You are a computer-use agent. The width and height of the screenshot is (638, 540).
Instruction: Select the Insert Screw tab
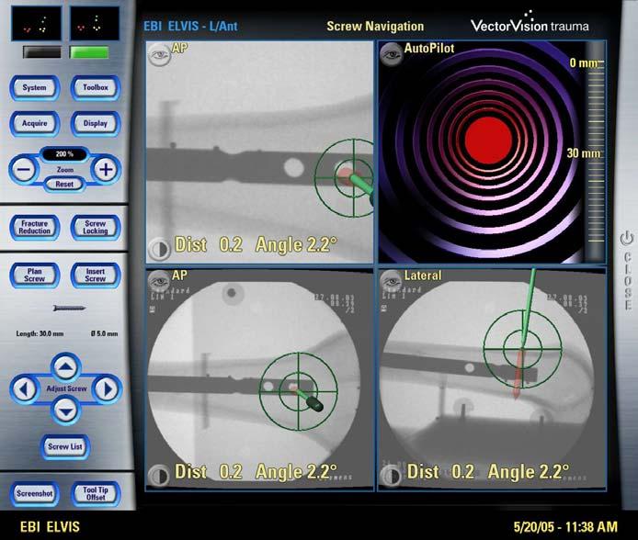pos(96,276)
